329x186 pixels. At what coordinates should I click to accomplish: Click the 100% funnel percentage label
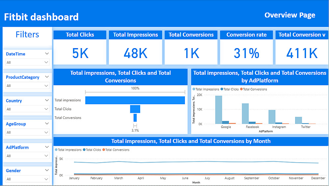point(135,88)
